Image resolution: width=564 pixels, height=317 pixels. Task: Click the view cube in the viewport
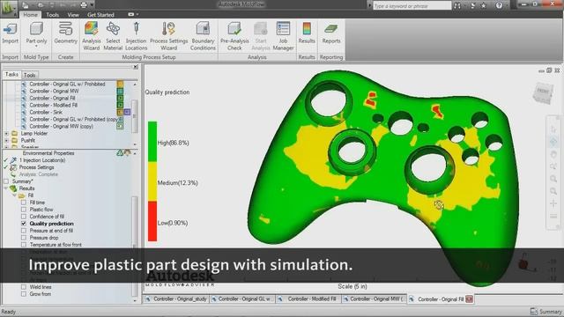543,92
